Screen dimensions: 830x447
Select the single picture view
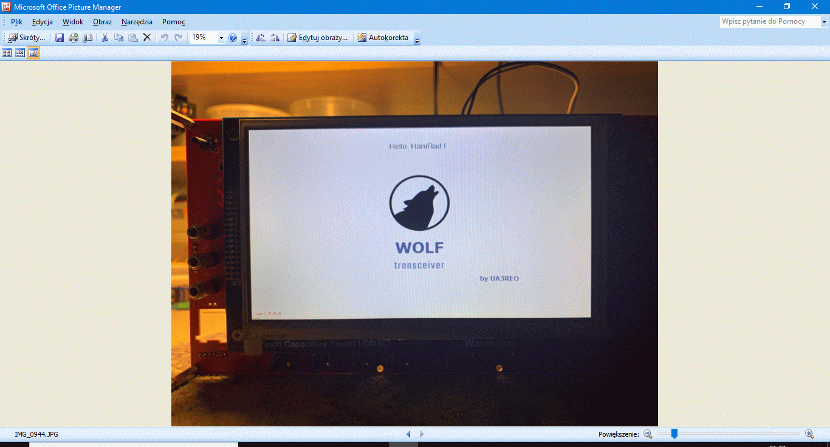[33, 53]
